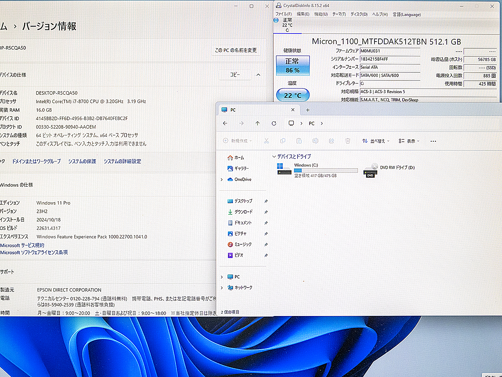Click the Cut scissors icon in Explorer toolbar
Image resolution: width=502 pixels, height=377 pixels.
point(266,141)
